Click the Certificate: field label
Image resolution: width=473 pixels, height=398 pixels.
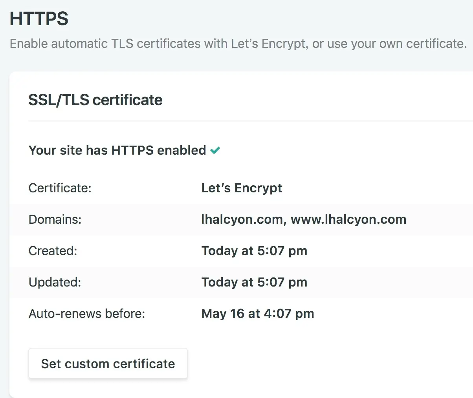[x=60, y=188]
